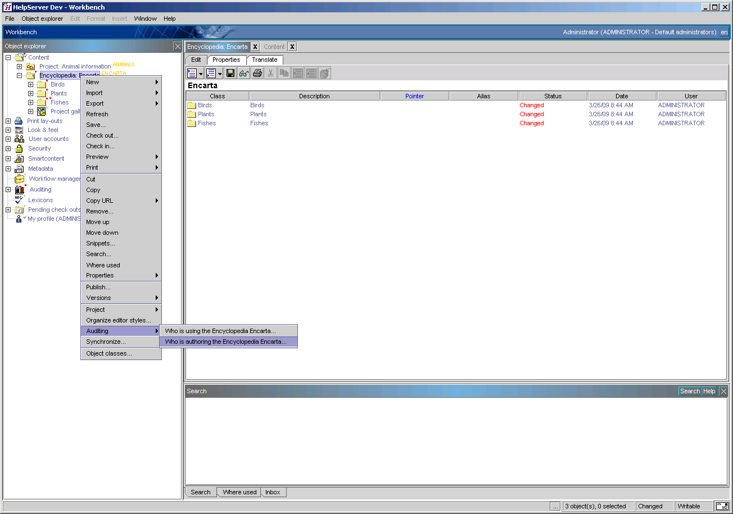Click the Metadata icon in tree

19,169
